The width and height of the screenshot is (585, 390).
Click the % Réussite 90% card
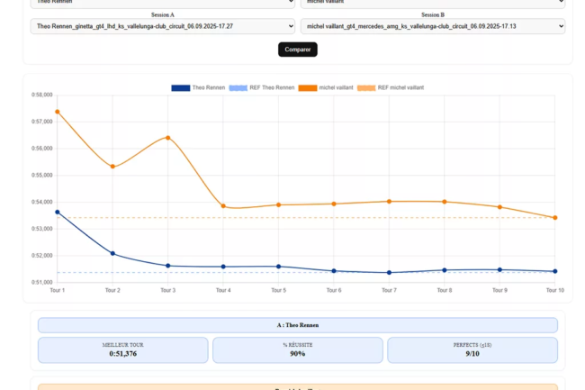[298, 350]
